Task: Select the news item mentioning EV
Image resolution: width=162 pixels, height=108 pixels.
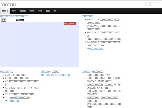Action: click(104, 93)
